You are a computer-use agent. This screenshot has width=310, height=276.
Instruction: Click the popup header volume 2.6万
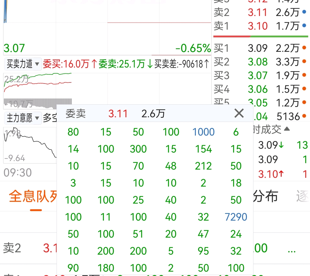tap(153, 113)
